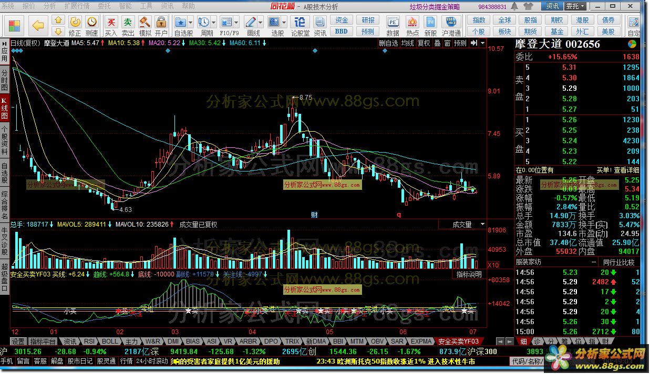Open the 热点 hot topics icon

tap(412, 25)
